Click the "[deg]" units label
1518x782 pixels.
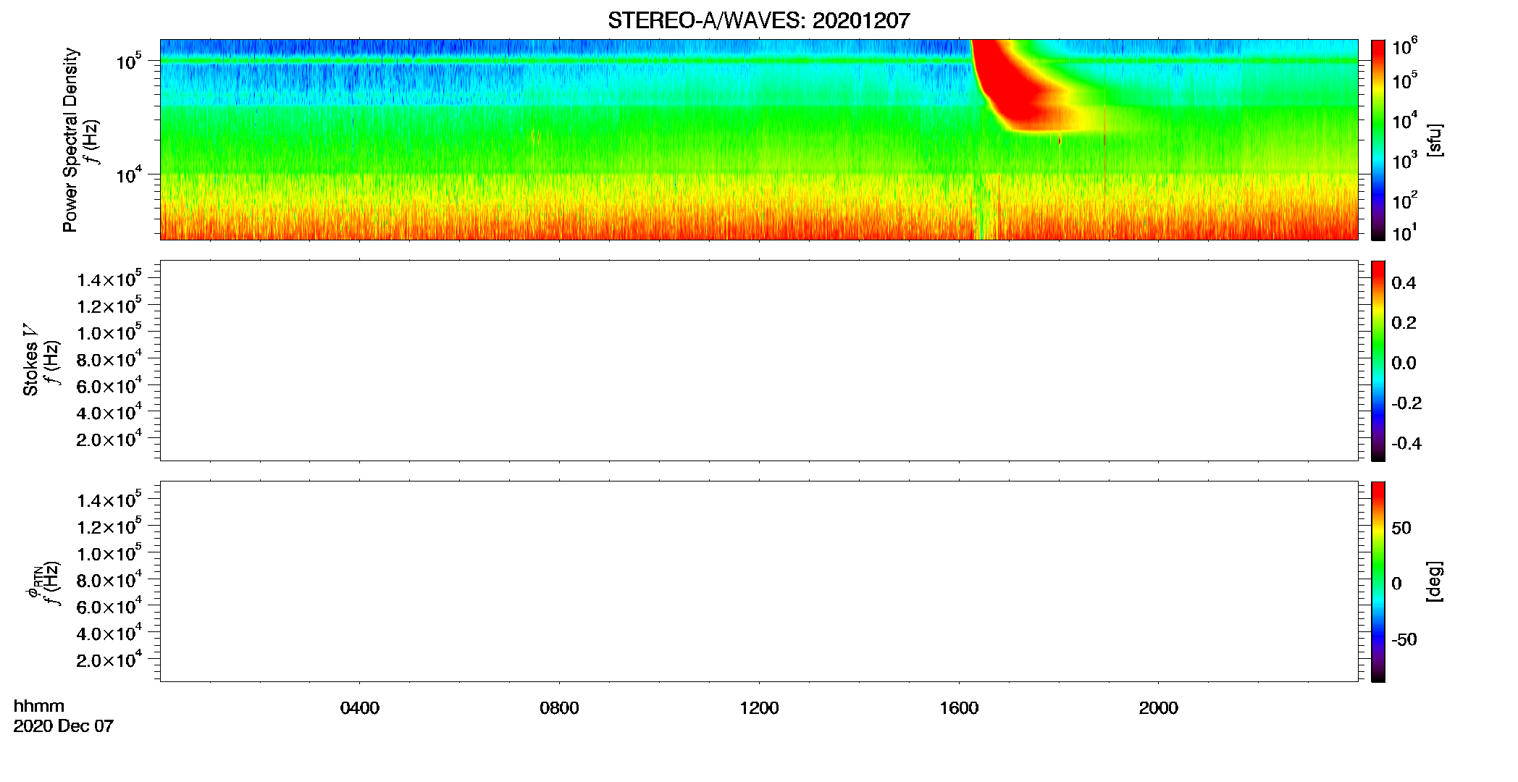coord(1435,581)
